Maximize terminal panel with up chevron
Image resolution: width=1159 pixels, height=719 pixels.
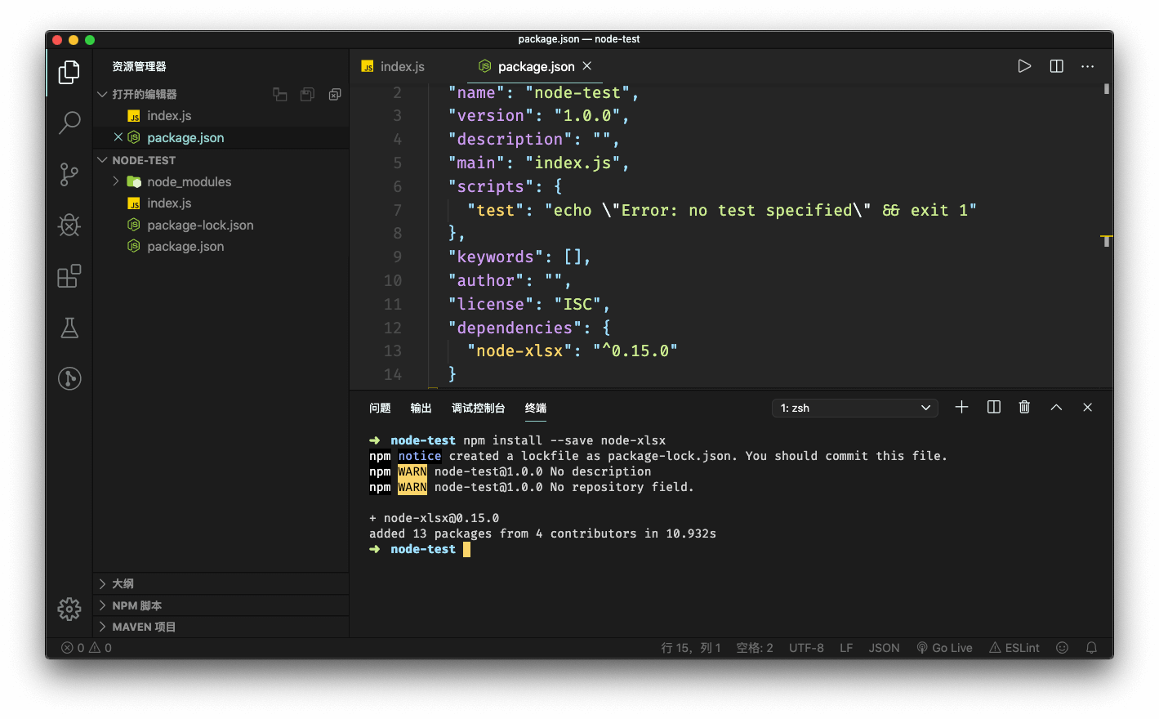[1056, 407]
